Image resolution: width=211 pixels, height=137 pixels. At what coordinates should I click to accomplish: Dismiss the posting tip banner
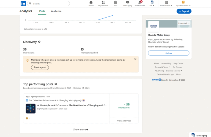(135, 59)
